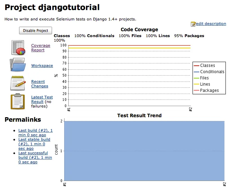Open the Latest Test Result clipboard icon
The image size is (230, 190).
pos(18,101)
